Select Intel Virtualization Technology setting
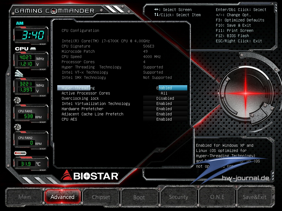This screenshot has height=211, width=282. (122, 104)
